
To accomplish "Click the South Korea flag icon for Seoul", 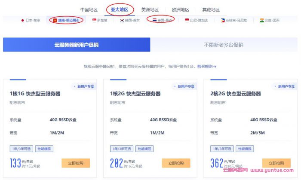I will [x=123, y=20].
